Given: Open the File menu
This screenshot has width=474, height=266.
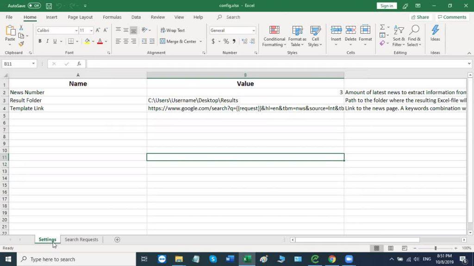Looking at the screenshot, I should tap(9, 17).
